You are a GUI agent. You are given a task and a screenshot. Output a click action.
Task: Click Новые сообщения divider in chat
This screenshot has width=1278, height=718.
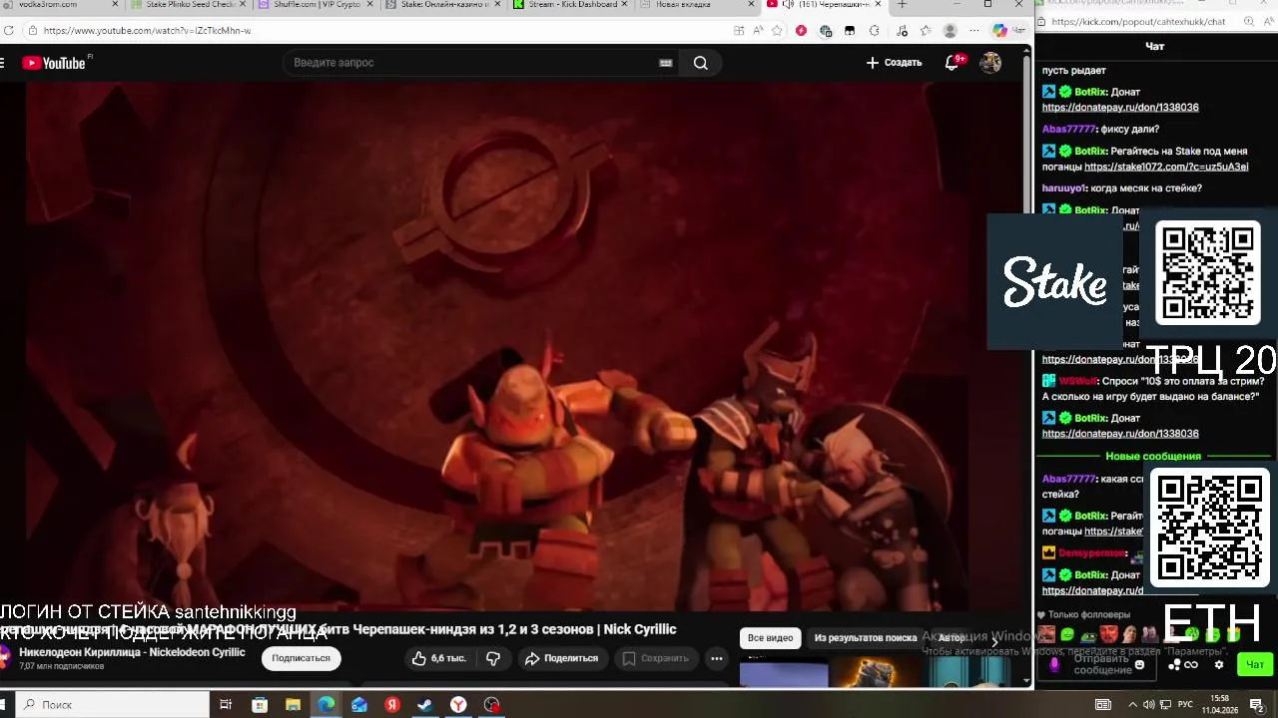click(1153, 457)
